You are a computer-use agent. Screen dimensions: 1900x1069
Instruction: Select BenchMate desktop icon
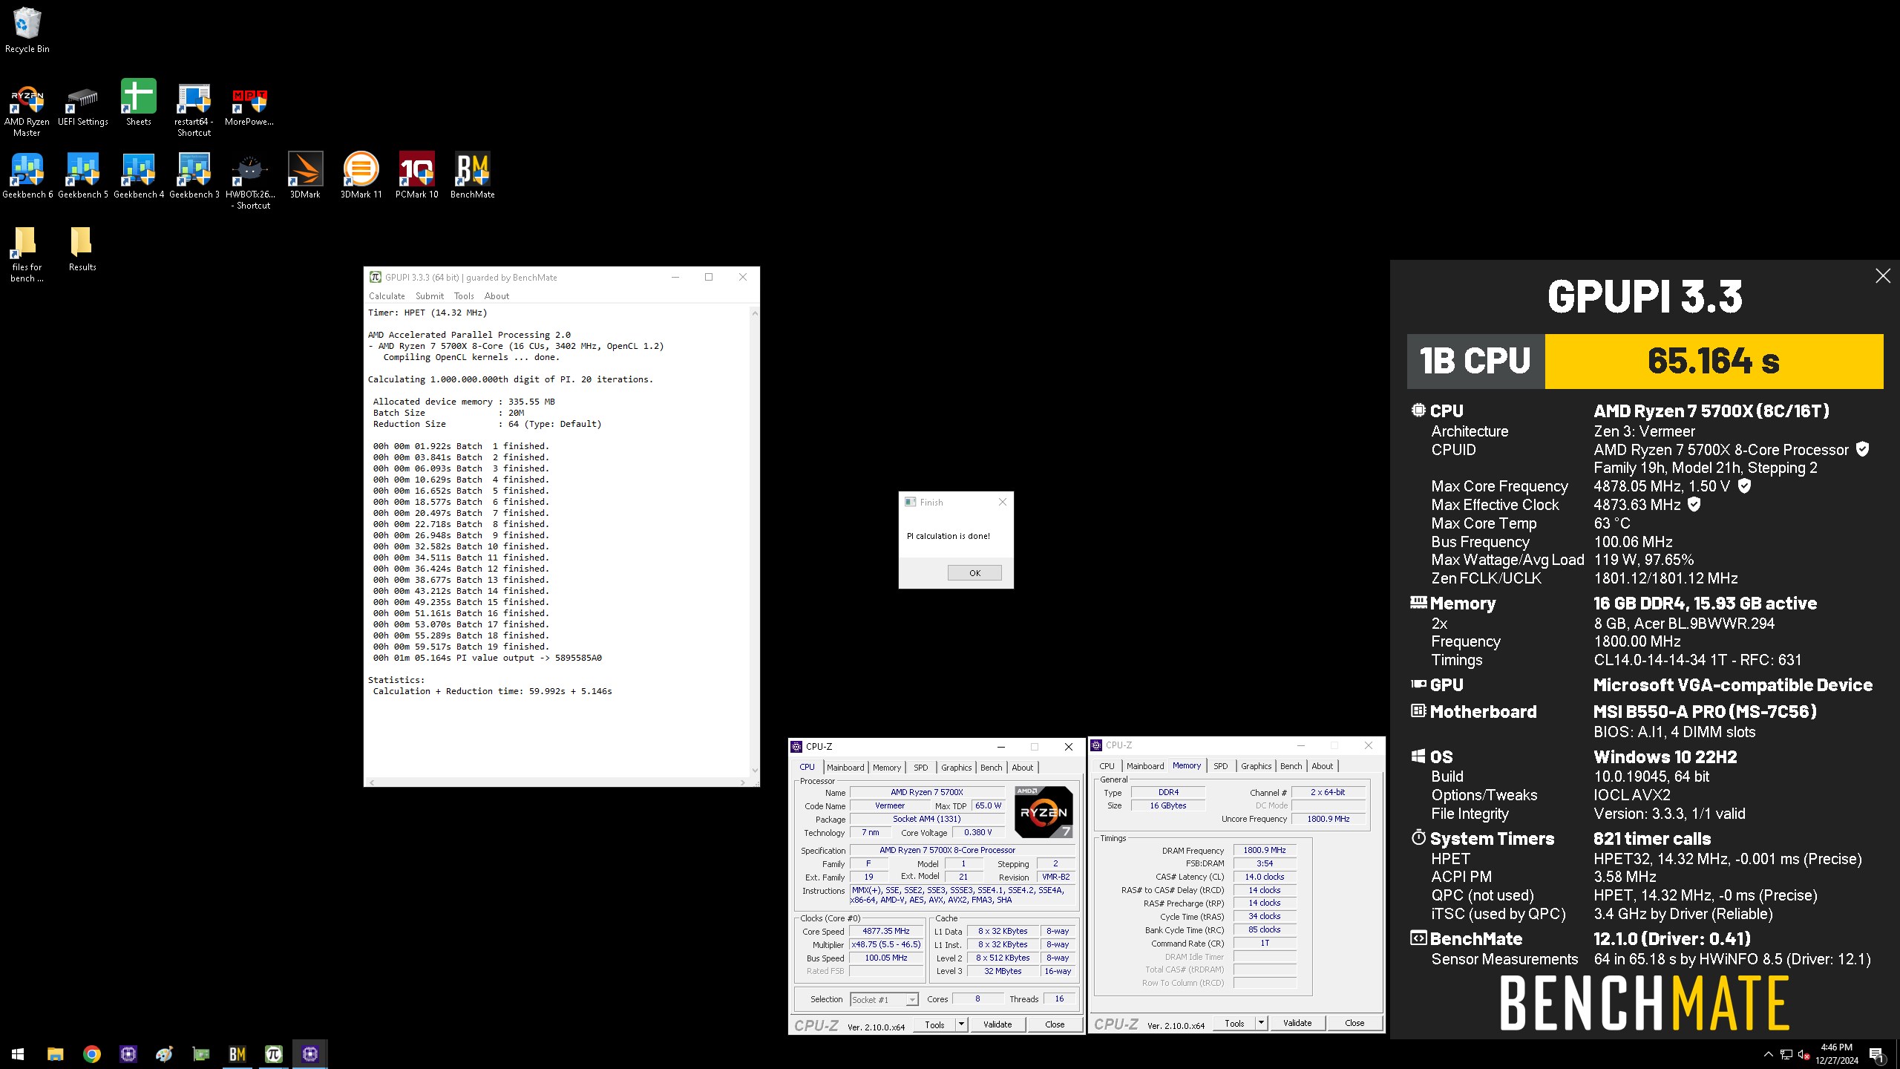pos(472,177)
